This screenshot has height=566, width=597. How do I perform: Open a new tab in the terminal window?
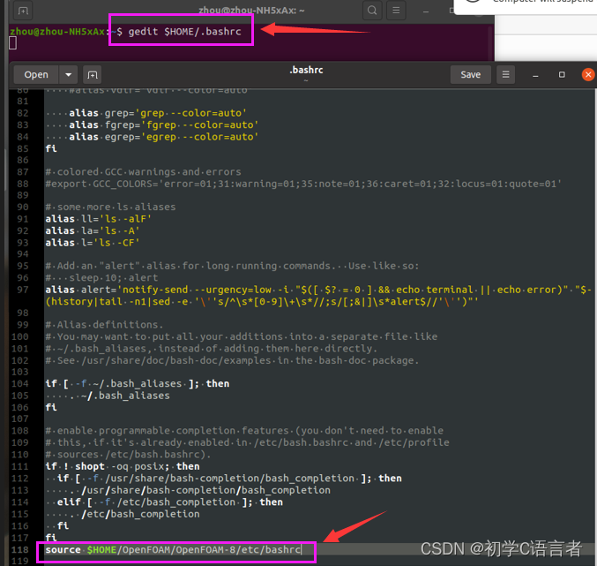tap(23, 11)
